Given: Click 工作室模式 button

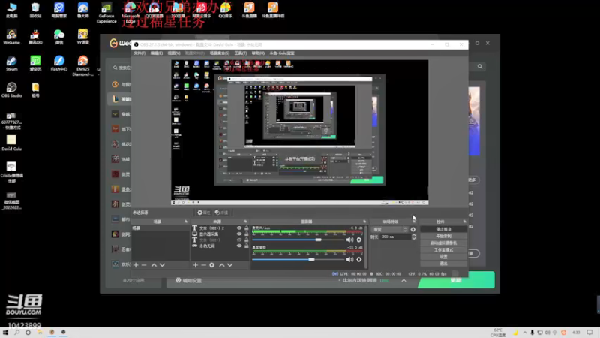Looking at the screenshot, I should tap(443, 250).
